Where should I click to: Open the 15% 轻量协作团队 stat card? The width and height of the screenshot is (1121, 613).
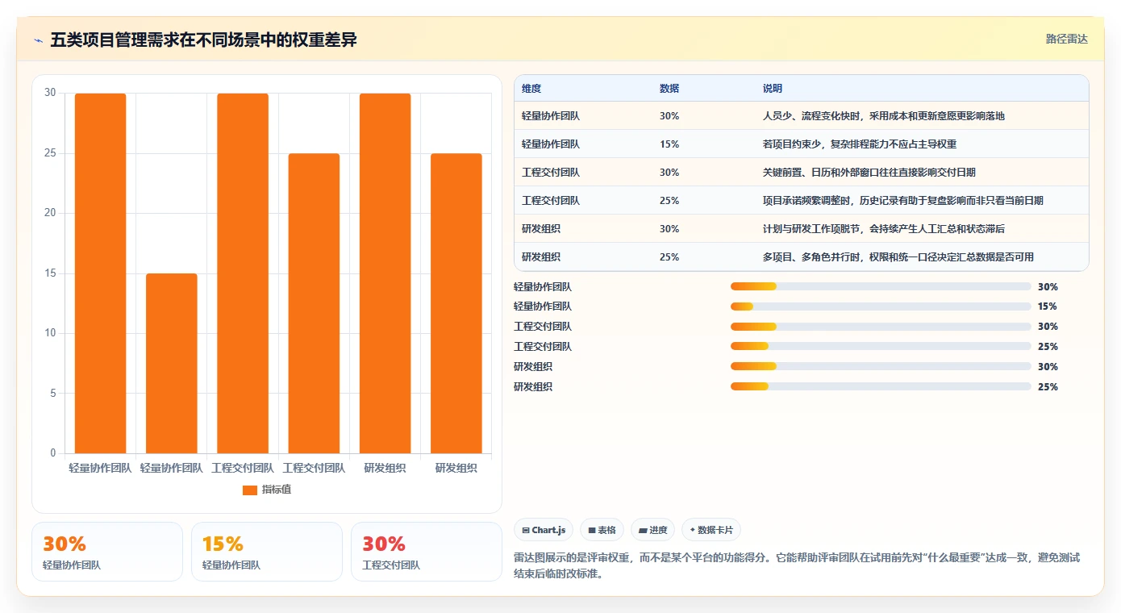[267, 552]
